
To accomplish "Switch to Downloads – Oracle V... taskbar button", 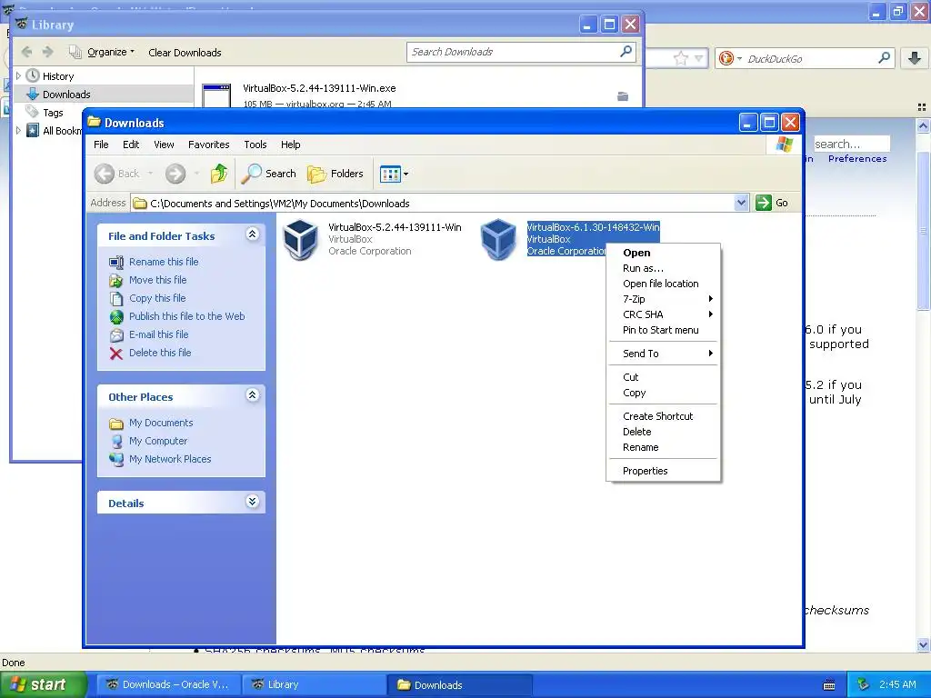I will (x=168, y=685).
